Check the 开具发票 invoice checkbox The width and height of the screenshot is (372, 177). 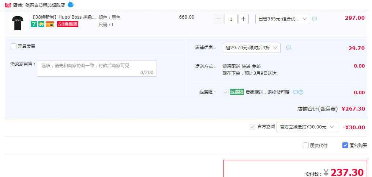click(14, 46)
